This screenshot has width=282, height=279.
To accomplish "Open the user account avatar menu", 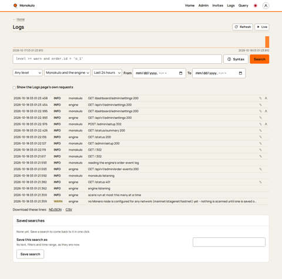I will [x=266, y=6].
